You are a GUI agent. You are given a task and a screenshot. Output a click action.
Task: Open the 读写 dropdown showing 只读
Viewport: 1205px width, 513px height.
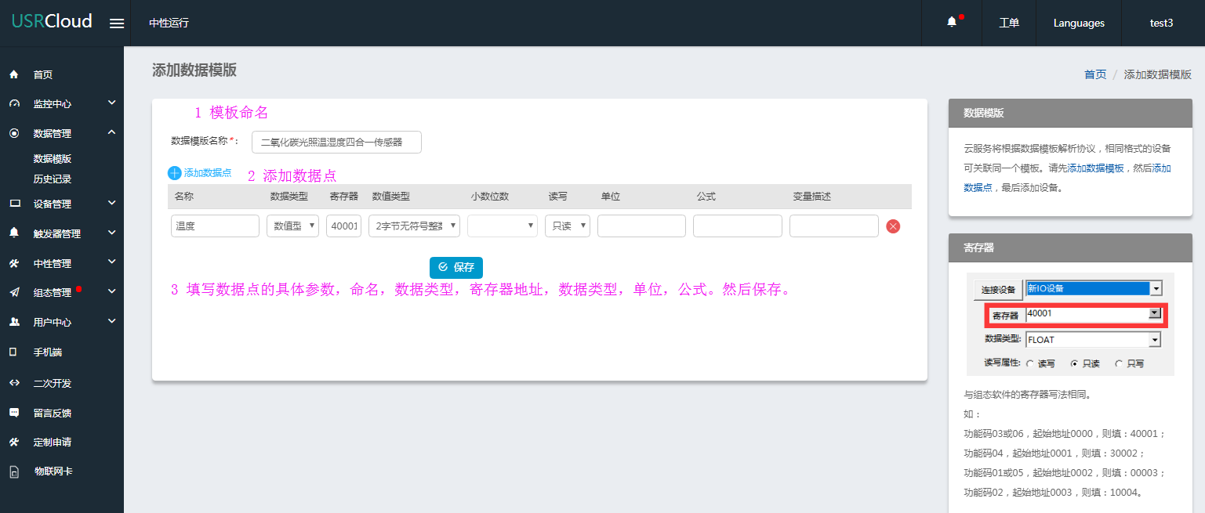click(x=567, y=226)
